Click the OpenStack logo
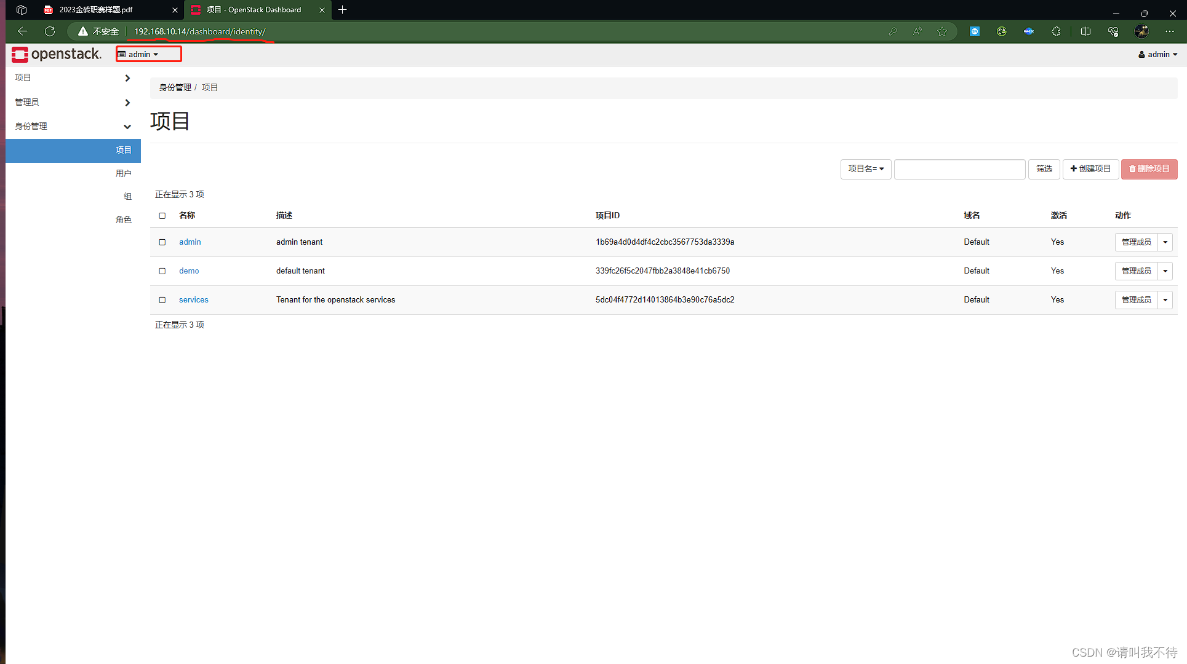 (x=56, y=54)
